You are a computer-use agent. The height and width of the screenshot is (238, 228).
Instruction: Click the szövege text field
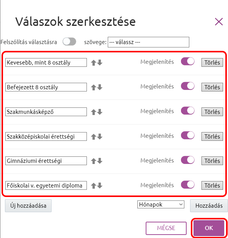148,42
